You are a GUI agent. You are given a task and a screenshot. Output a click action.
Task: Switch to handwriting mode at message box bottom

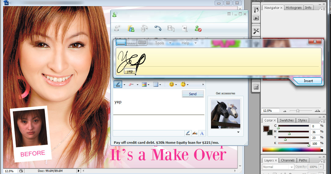tap(188, 133)
